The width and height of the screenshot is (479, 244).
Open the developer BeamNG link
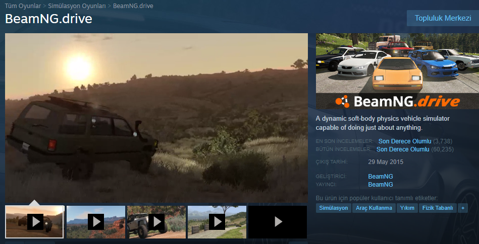pyautogui.click(x=381, y=177)
